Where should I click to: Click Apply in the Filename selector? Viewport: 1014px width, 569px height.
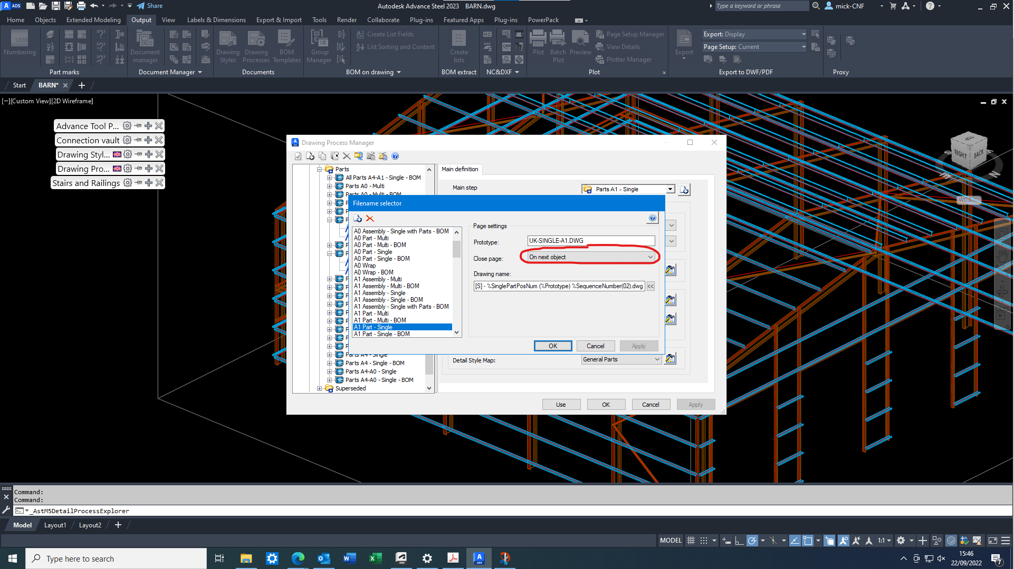point(638,346)
